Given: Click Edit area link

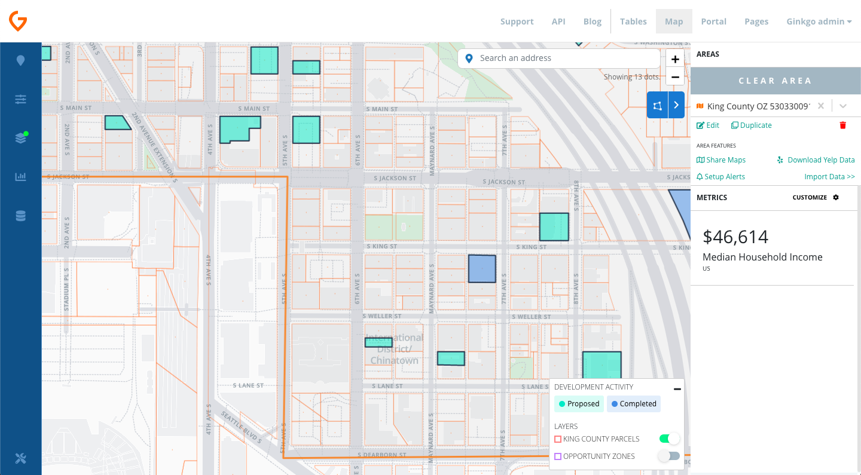Looking at the screenshot, I should point(708,125).
